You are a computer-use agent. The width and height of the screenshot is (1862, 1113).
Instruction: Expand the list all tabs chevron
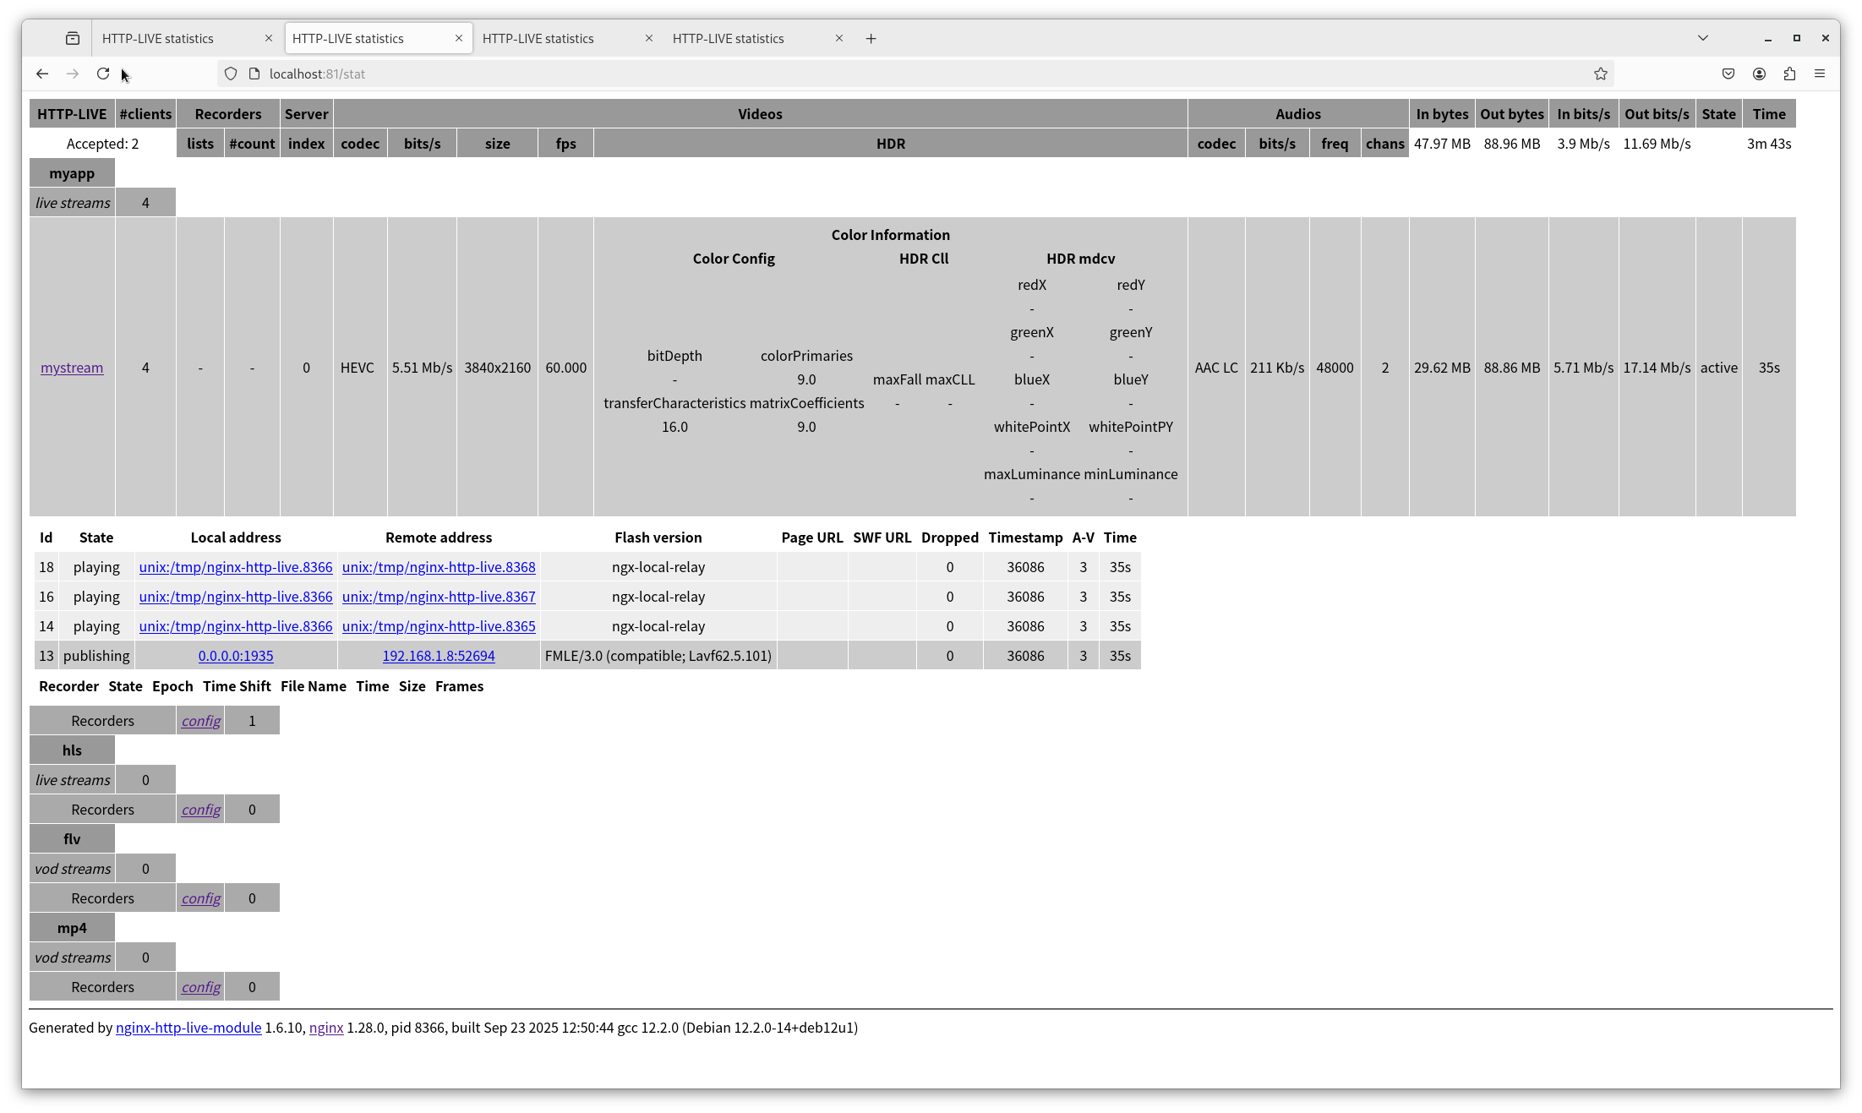1703,38
